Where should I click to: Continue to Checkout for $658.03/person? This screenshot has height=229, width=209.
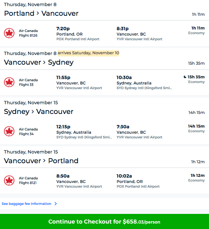[104, 221]
